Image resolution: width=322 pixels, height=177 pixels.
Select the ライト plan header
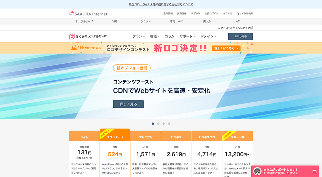click(84, 136)
